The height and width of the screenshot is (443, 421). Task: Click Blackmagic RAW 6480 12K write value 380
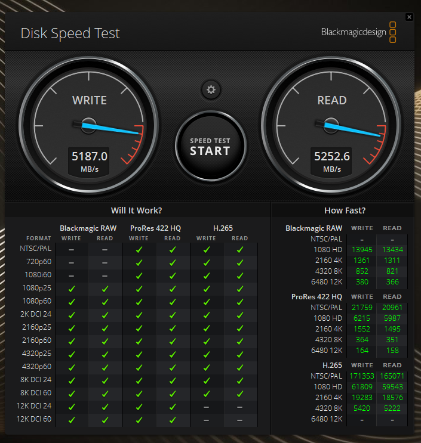362,282
